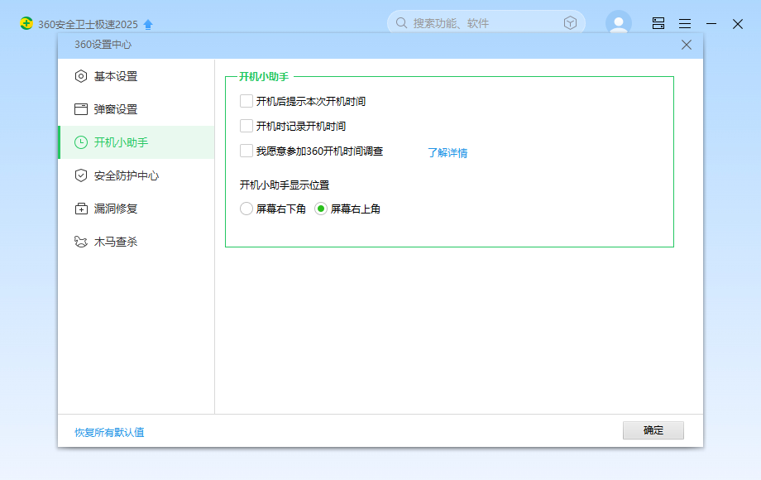This screenshot has width=761, height=480.
Task: Select the 屏幕右下角 radio button
Action: [246, 209]
